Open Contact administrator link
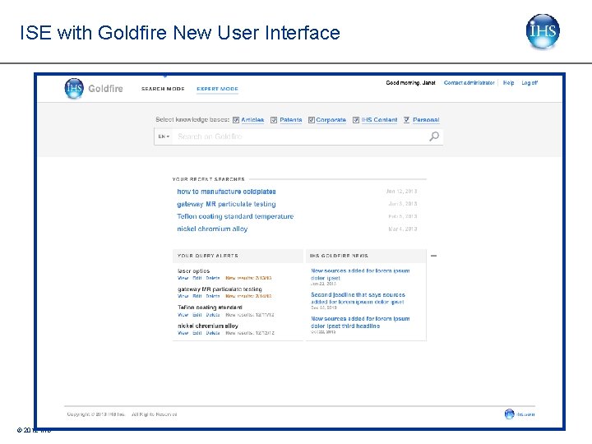This screenshot has height=444, width=592. point(469,83)
